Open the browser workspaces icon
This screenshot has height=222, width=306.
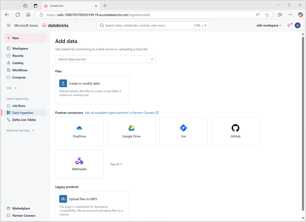(x=25, y=6)
